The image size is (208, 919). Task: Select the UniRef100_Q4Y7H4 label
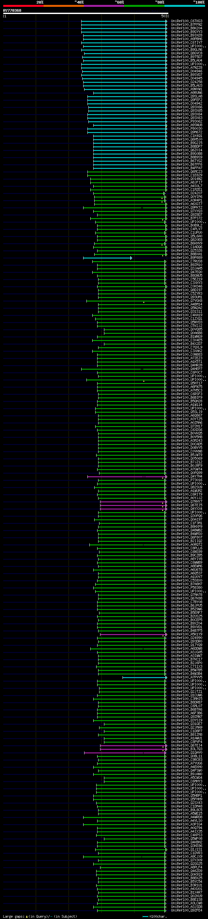tap(187, 476)
